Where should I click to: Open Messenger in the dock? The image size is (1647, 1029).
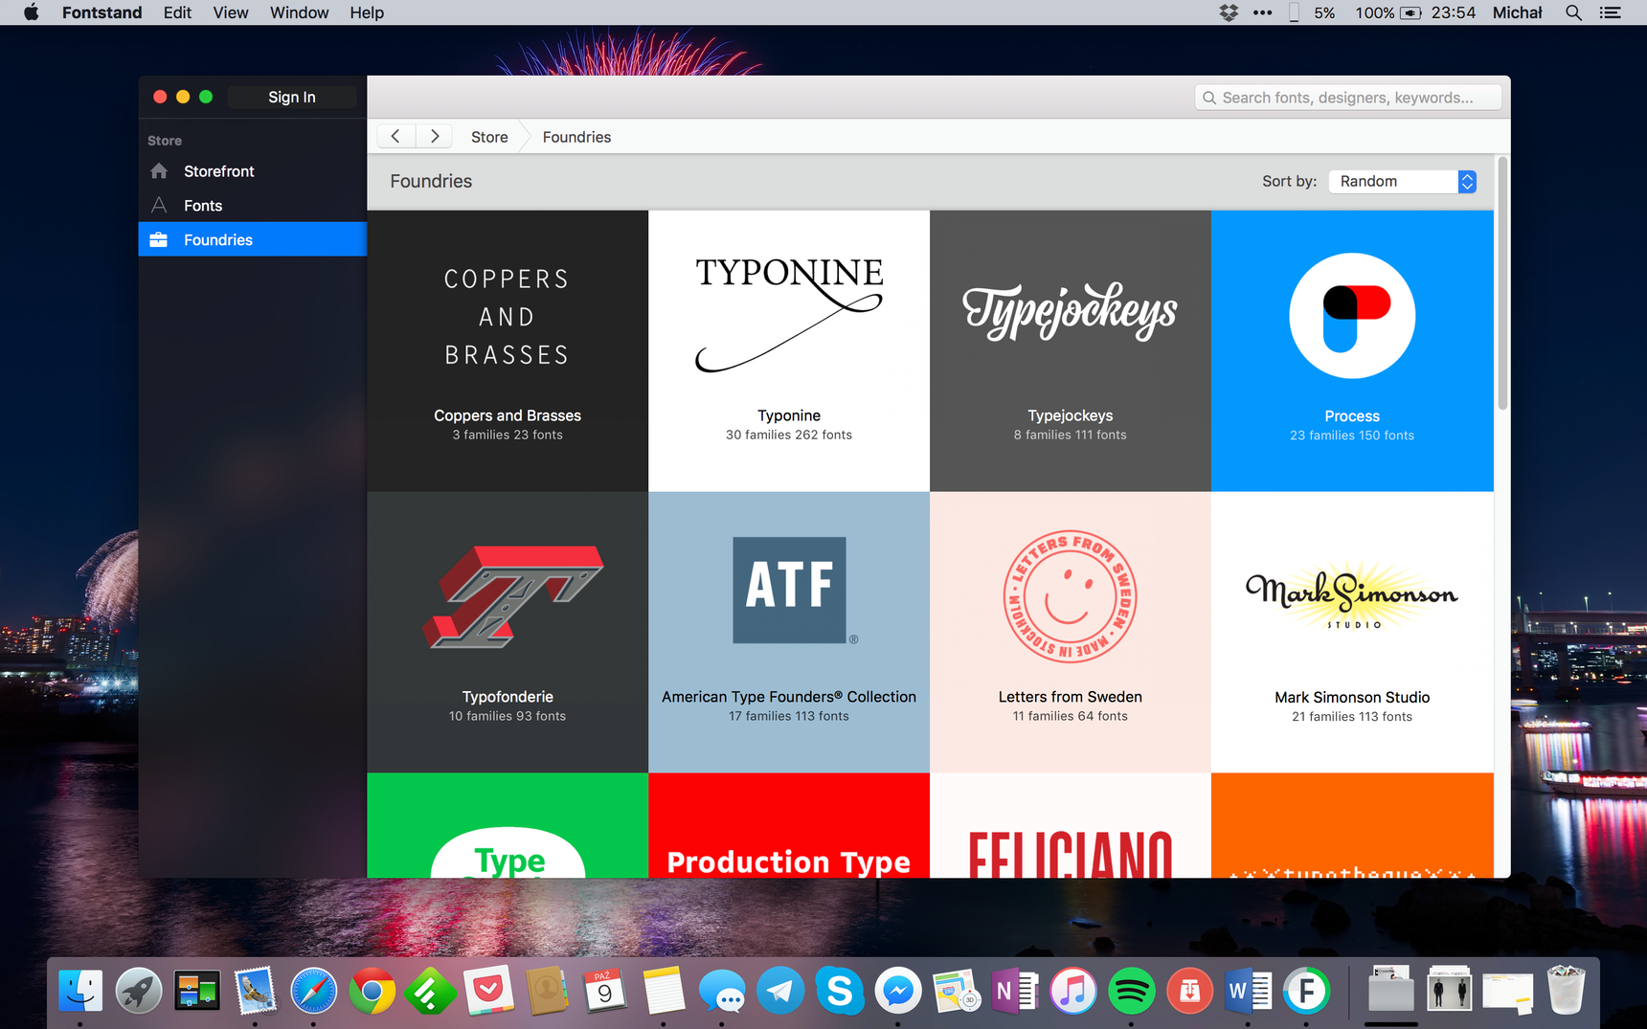(897, 991)
